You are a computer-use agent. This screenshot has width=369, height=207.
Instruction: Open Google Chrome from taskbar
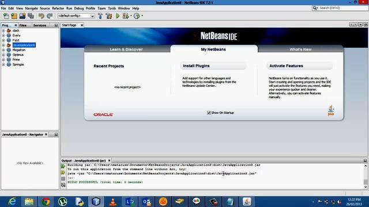coord(46,202)
